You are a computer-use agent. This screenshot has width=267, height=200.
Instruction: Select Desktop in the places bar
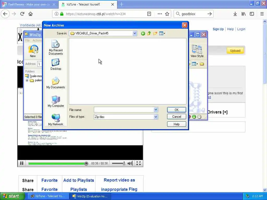click(56, 64)
